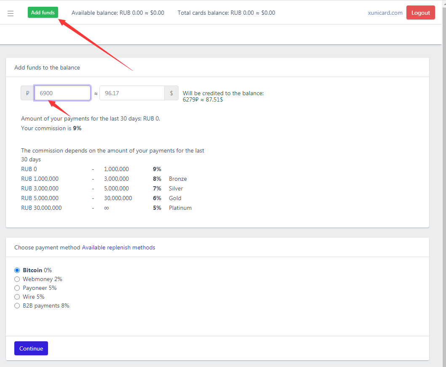Click the page's vertical scrollbar
Viewport: 446px width, 367px height.
443,169
